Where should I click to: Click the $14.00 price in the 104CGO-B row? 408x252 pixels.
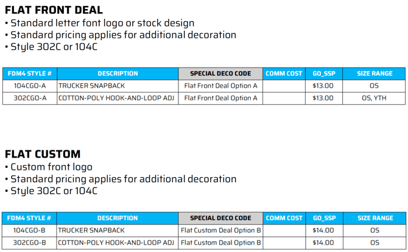tap(323, 230)
